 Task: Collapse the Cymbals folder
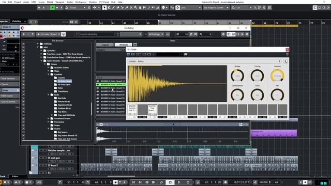pyautogui.click(x=48, y=74)
